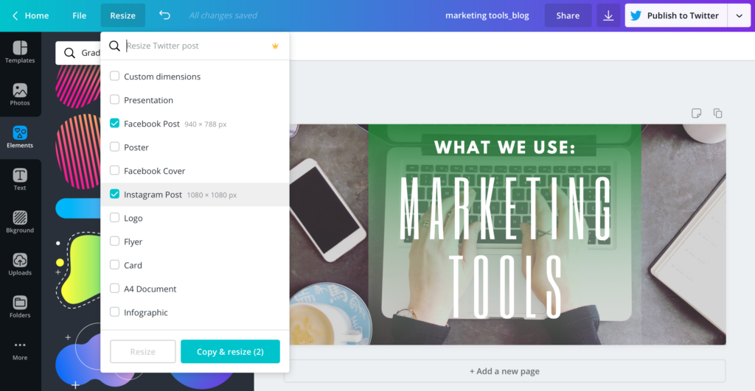This screenshot has height=391, width=755.
Task: Click the Twitter bird icon
Action: [636, 15]
